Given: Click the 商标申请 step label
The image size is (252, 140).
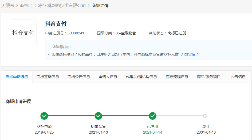Looking at the screenshot, I should [x=44, y=126].
